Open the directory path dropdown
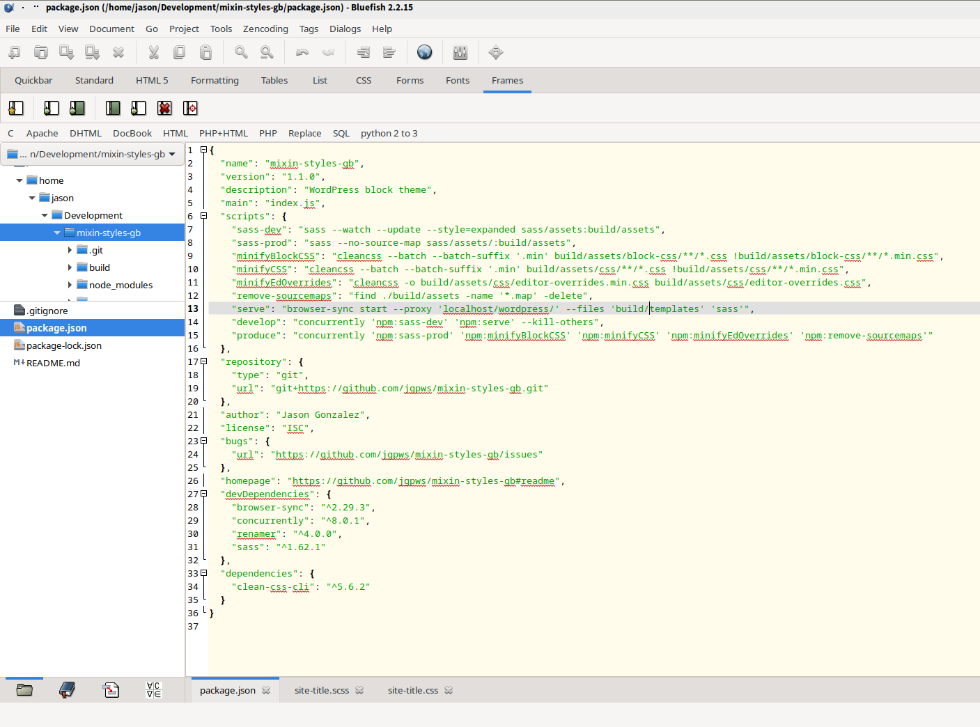This screenshot has height=727, width=980. coord(92,154)
